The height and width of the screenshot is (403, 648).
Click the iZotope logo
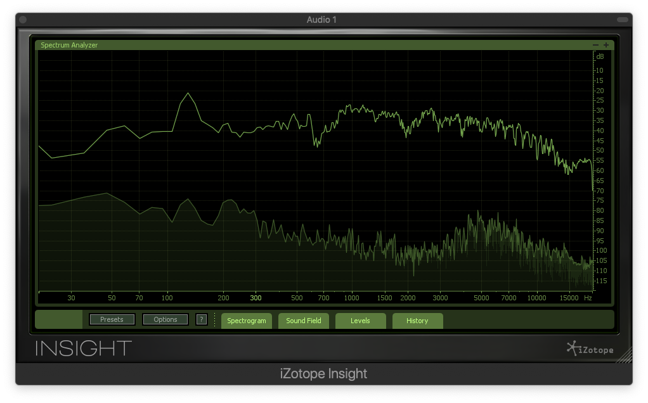590,349
